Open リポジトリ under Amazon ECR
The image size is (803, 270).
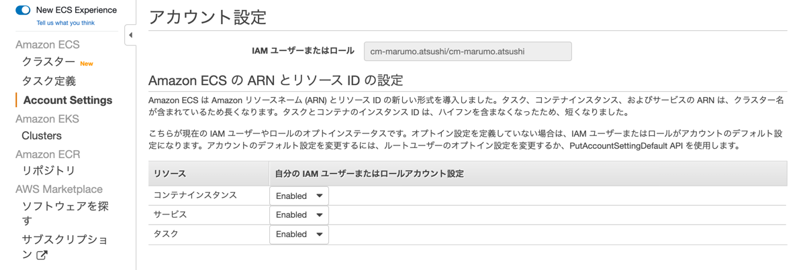[x=49, y=171]
